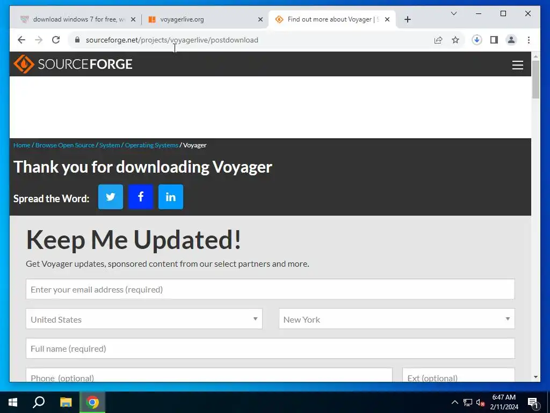The width and height of the screenshot is (550, 413).
Task: Open the Windows Start menu
Action: (13, 402)
